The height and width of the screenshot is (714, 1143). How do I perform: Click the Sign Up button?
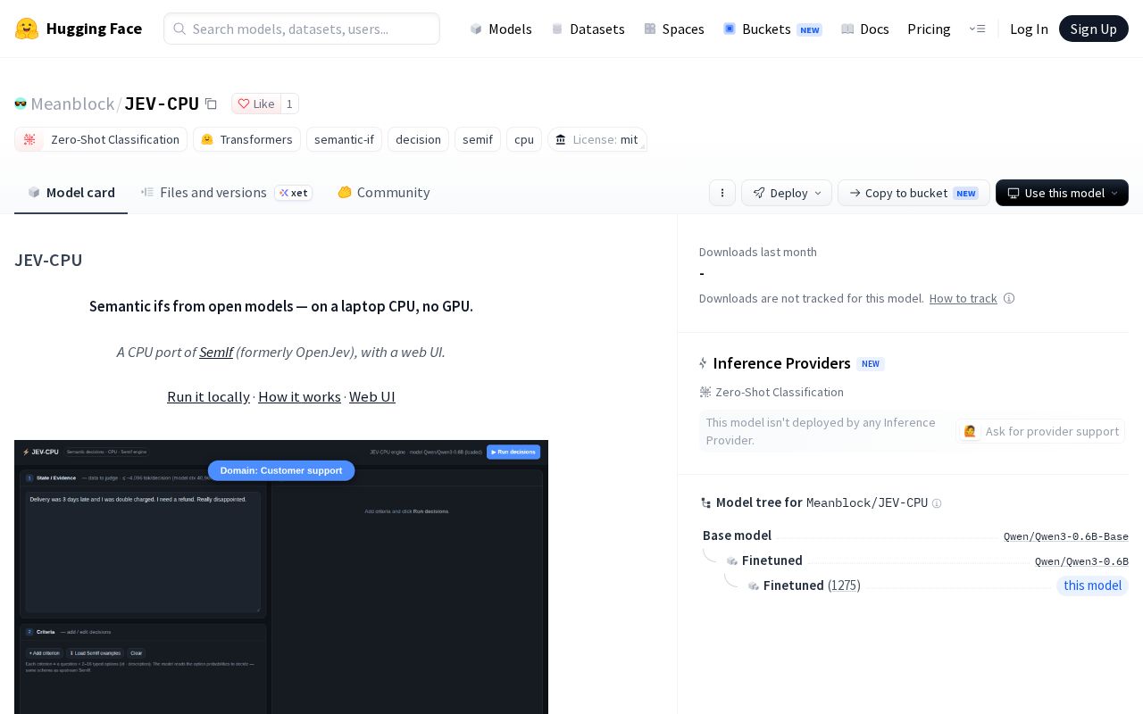[x=1093, y=29]
